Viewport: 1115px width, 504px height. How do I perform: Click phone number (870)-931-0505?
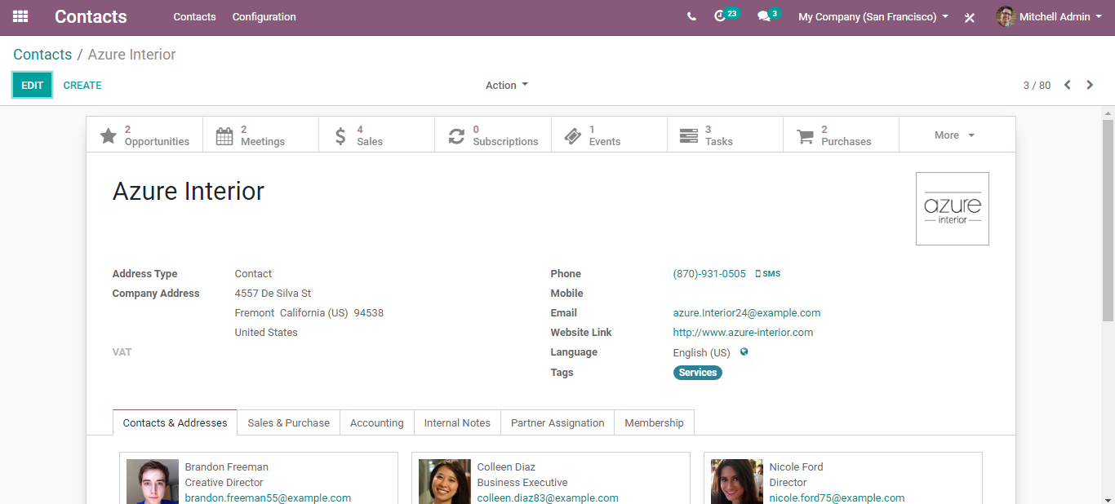point(709,274)
